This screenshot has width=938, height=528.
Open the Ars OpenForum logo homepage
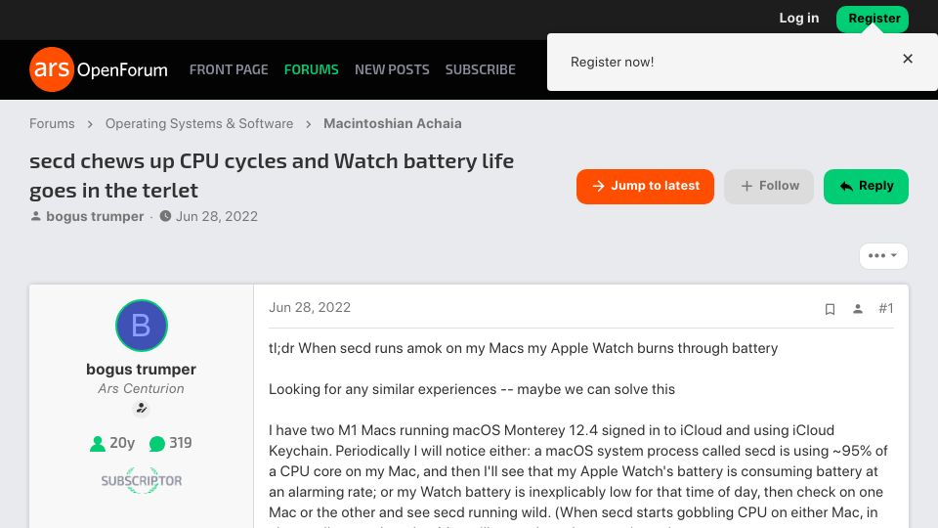99,69
